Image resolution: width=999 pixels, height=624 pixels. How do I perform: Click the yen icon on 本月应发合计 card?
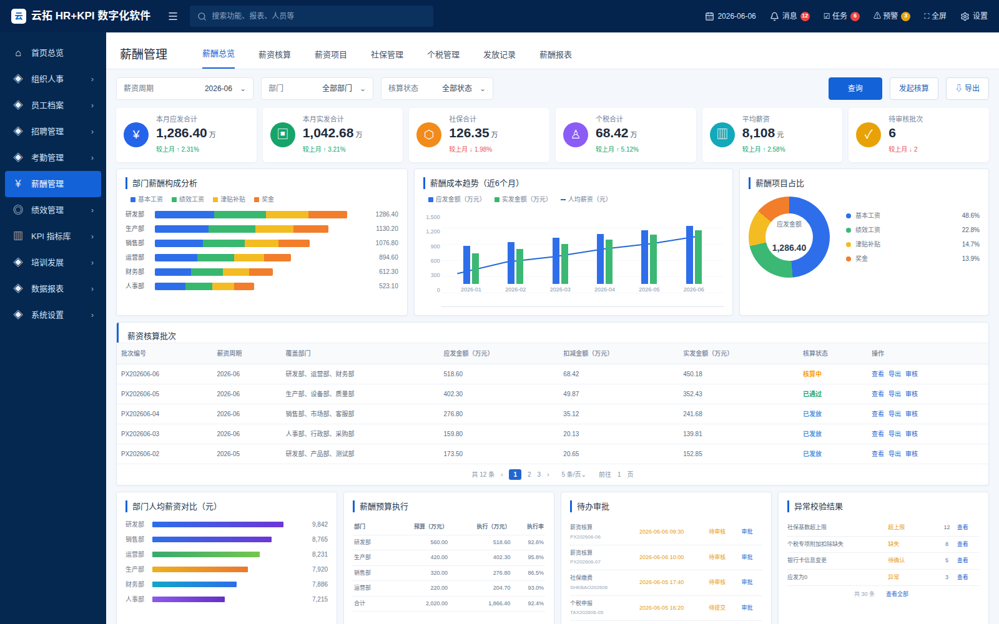(x=136, y=135)
